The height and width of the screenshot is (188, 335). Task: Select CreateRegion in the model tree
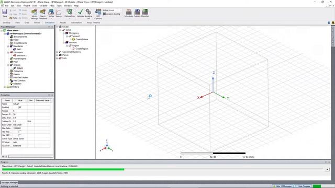80,49
